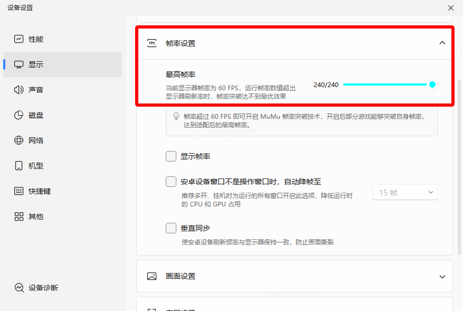This screenshot has height=311, width=463.
Task: Collapse the 帧率设置 section chevron
Action: coord(442,43)
